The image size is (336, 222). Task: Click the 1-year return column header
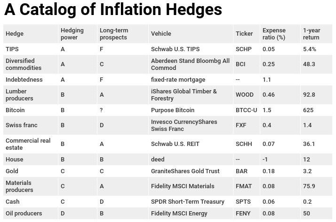pos(312,34)
